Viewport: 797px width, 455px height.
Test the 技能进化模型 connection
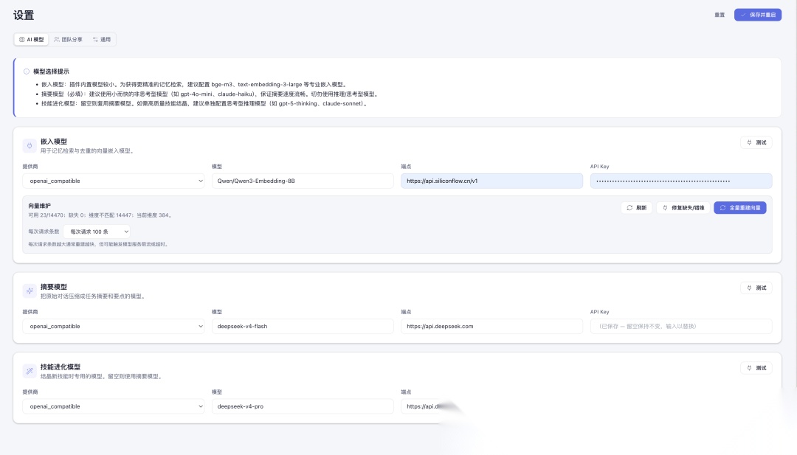coord(756,368)
